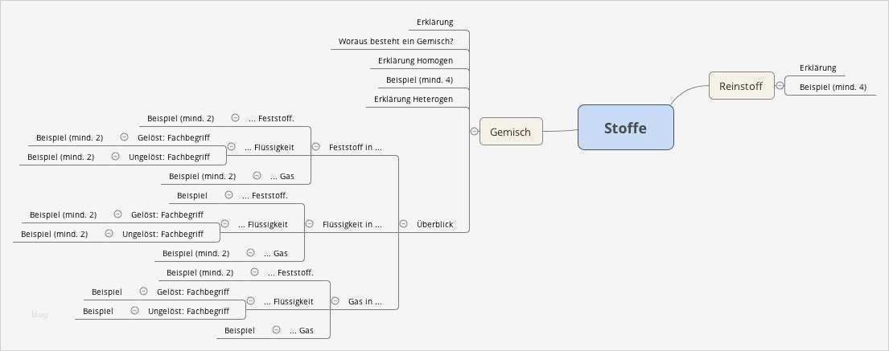Select the 'Erklärung Heterogen' topic
The width and height of the screenshot is (889, 351).
pyautogui.click(x=414, y=100)
